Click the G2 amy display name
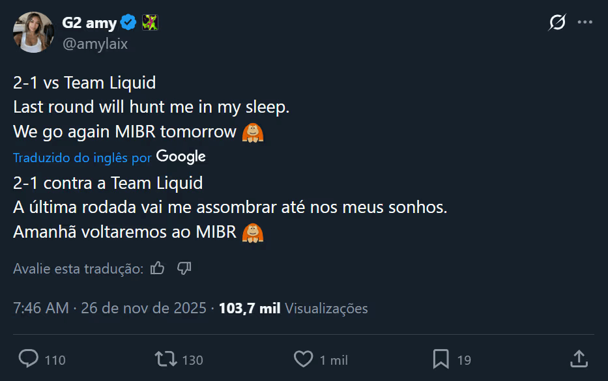This screenshot has width=608, height=381. click(x=89, y=23)
